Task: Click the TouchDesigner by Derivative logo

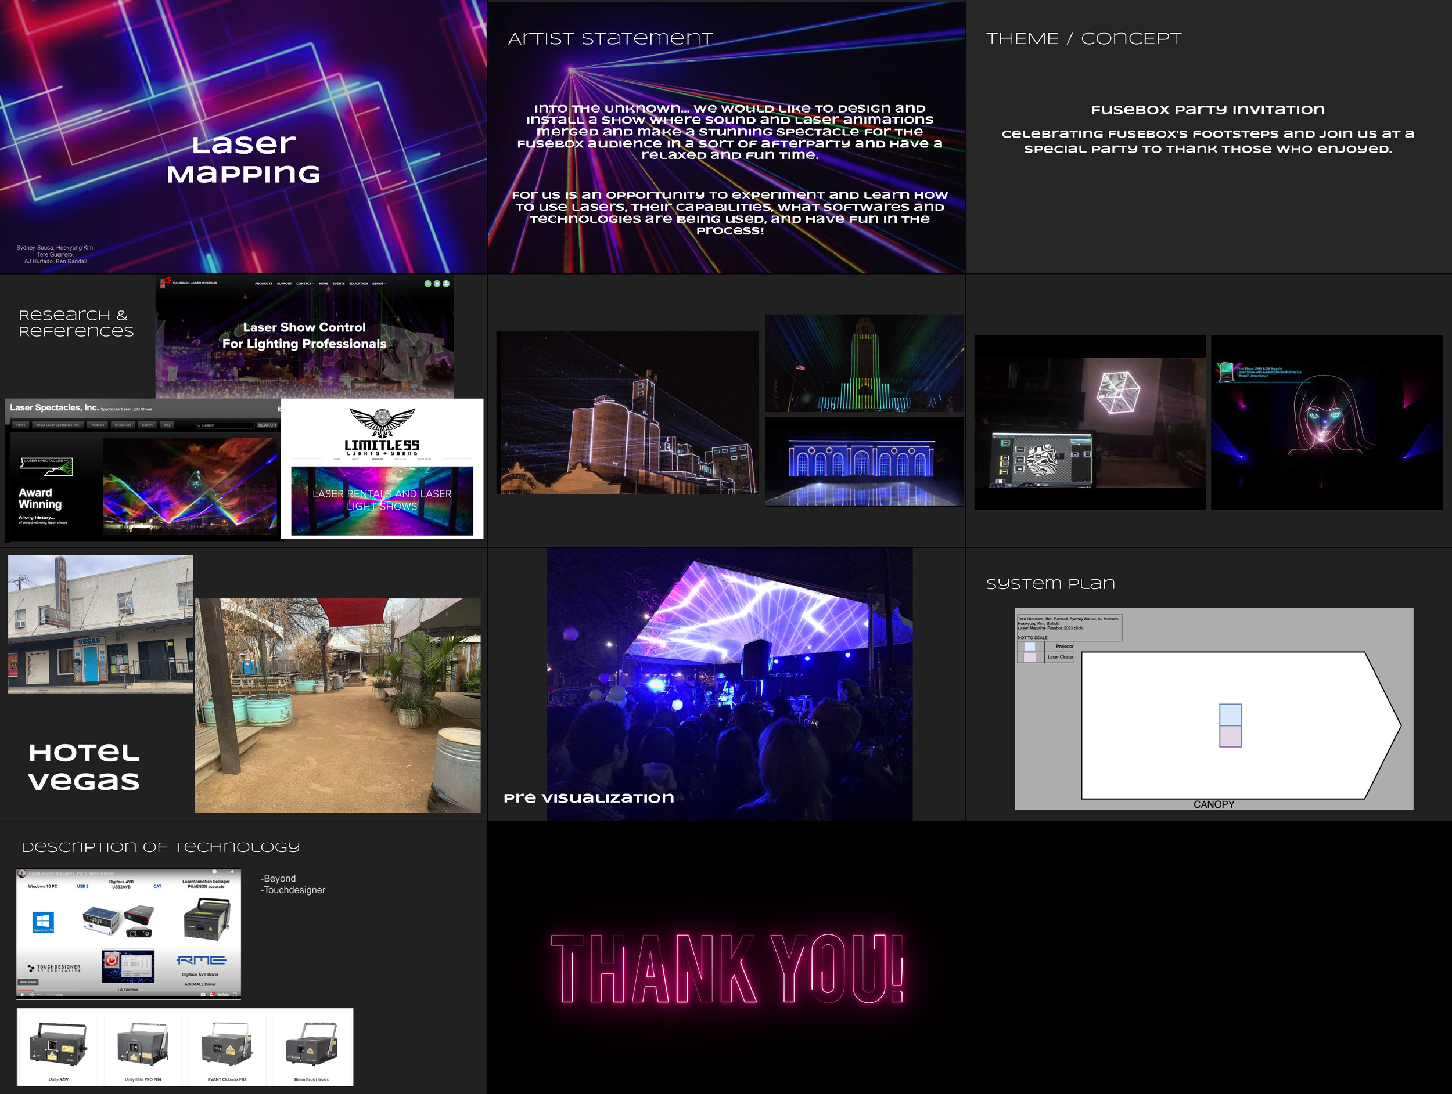Action: pyautogui.click(x=55, y=969)
